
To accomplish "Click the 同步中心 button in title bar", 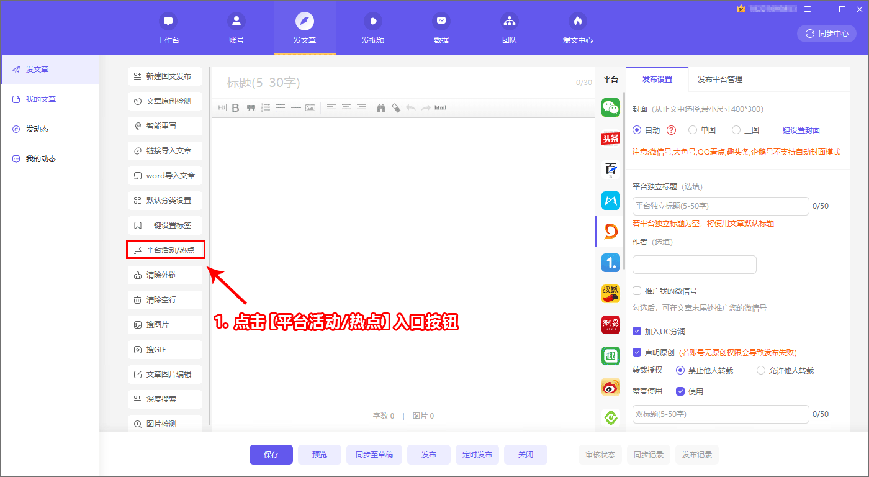I will (826, 34).
